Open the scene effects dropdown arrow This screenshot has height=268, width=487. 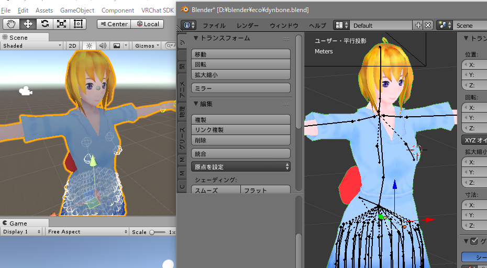126,46
